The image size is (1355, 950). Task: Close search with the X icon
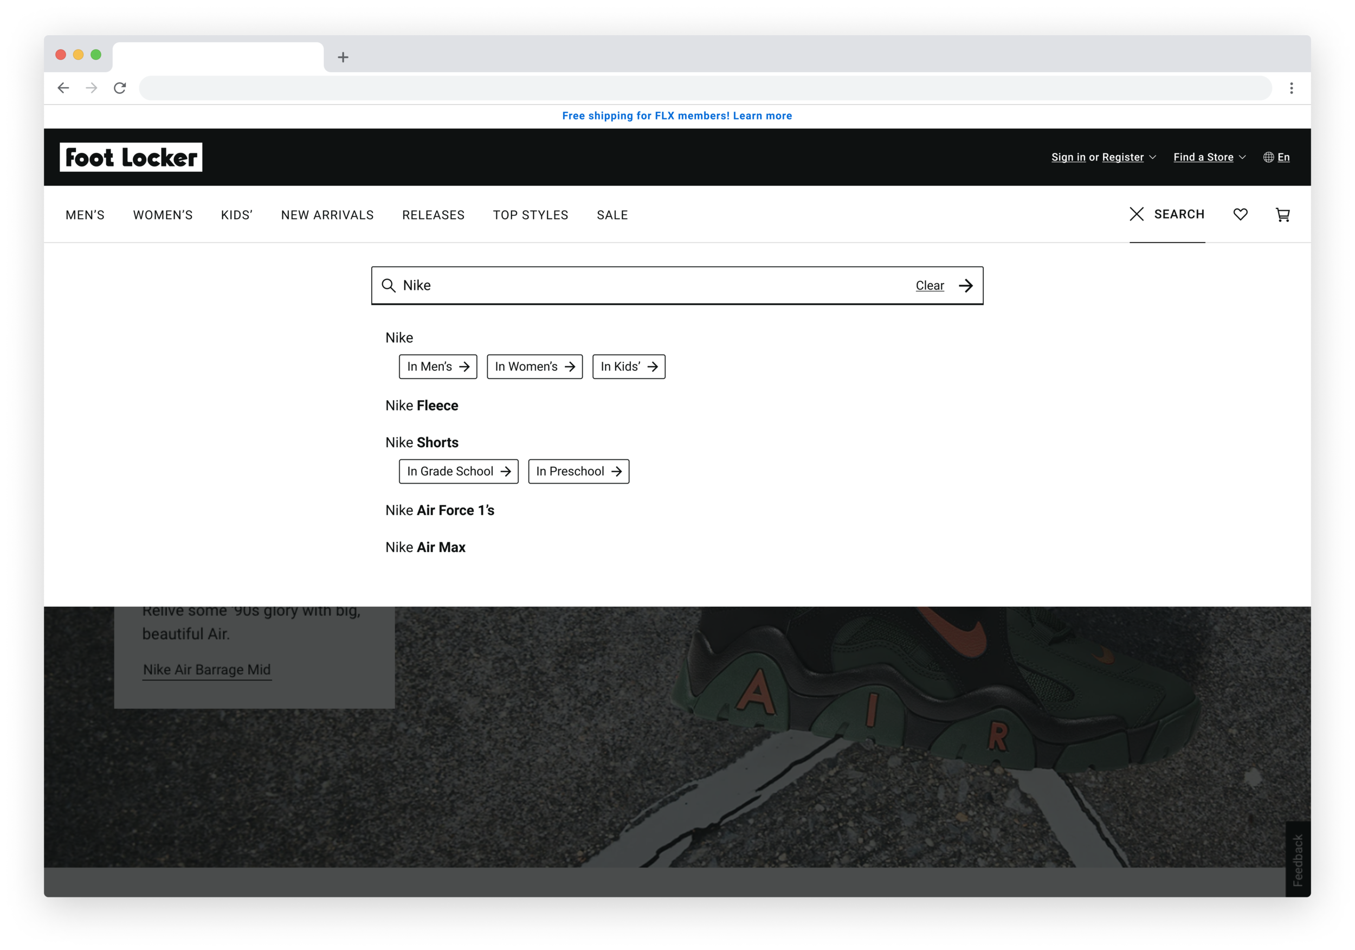pos(1136,214)
